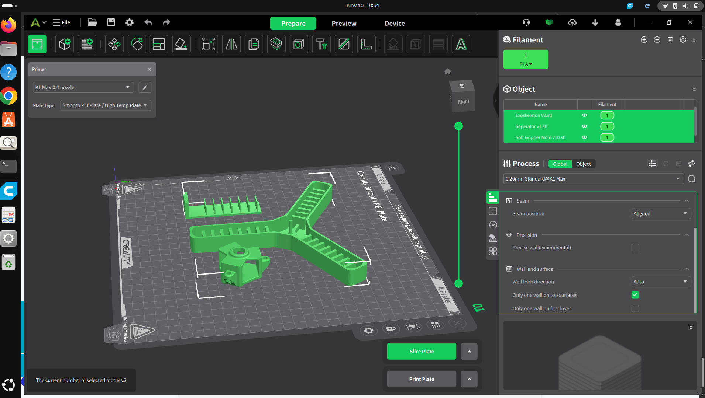Click the Print Plate button
The width and height of the screenshot is (705, 398).
click(x=422, y=379)
